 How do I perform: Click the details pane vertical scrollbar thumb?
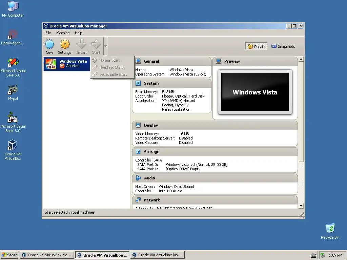coord(301,112)
